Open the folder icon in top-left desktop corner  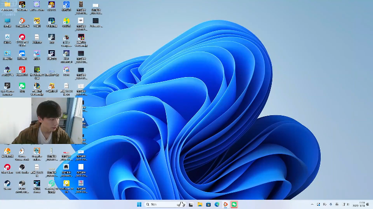click(x=7, y=5)
